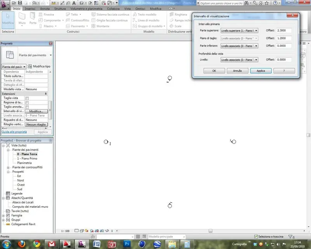Image resolution: width=311 pixels, height=249 pixels.
Task: Click the Parte superiore Offset field 2.3000
Action: pyautogui.click(x=284, y=31)
